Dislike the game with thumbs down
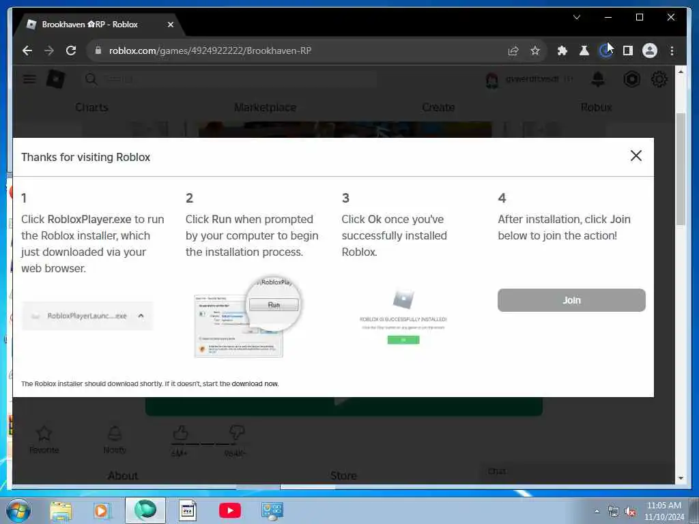 pyautogui.click(x=236, y=433)
